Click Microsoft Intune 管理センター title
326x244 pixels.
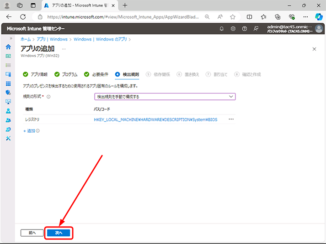pyautogui.click(x=36, y=29)
